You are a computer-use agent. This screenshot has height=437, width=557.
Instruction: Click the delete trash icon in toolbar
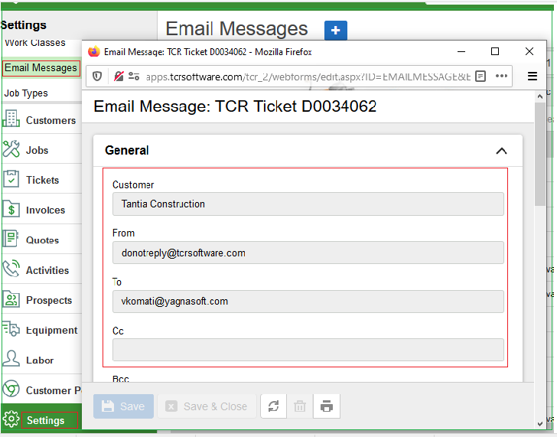300,406
